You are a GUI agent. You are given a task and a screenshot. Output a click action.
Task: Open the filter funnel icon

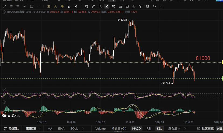[x=141, y=6]
